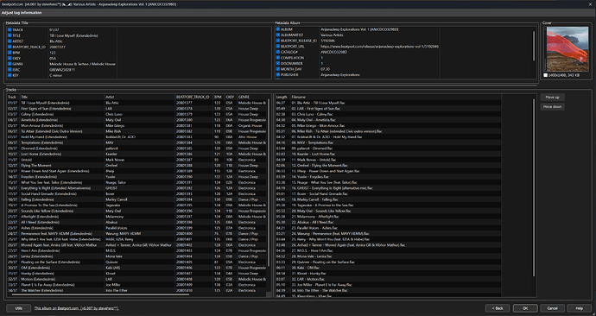This screenshot has width=596, height=316.
Task: Edit the BEATPORT_URL value field
Action: (379, 47)
